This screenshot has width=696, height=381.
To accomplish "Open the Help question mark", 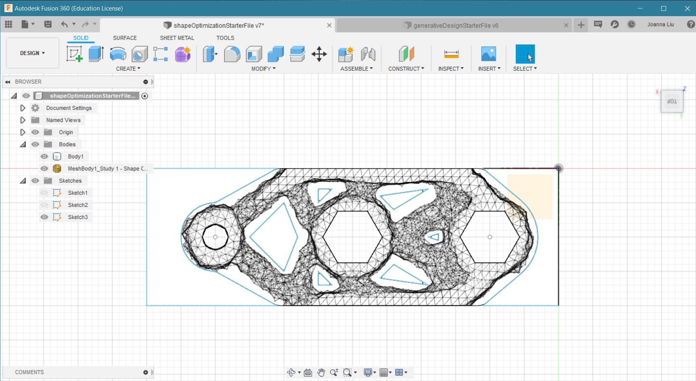I will click(x=691, y=24).
